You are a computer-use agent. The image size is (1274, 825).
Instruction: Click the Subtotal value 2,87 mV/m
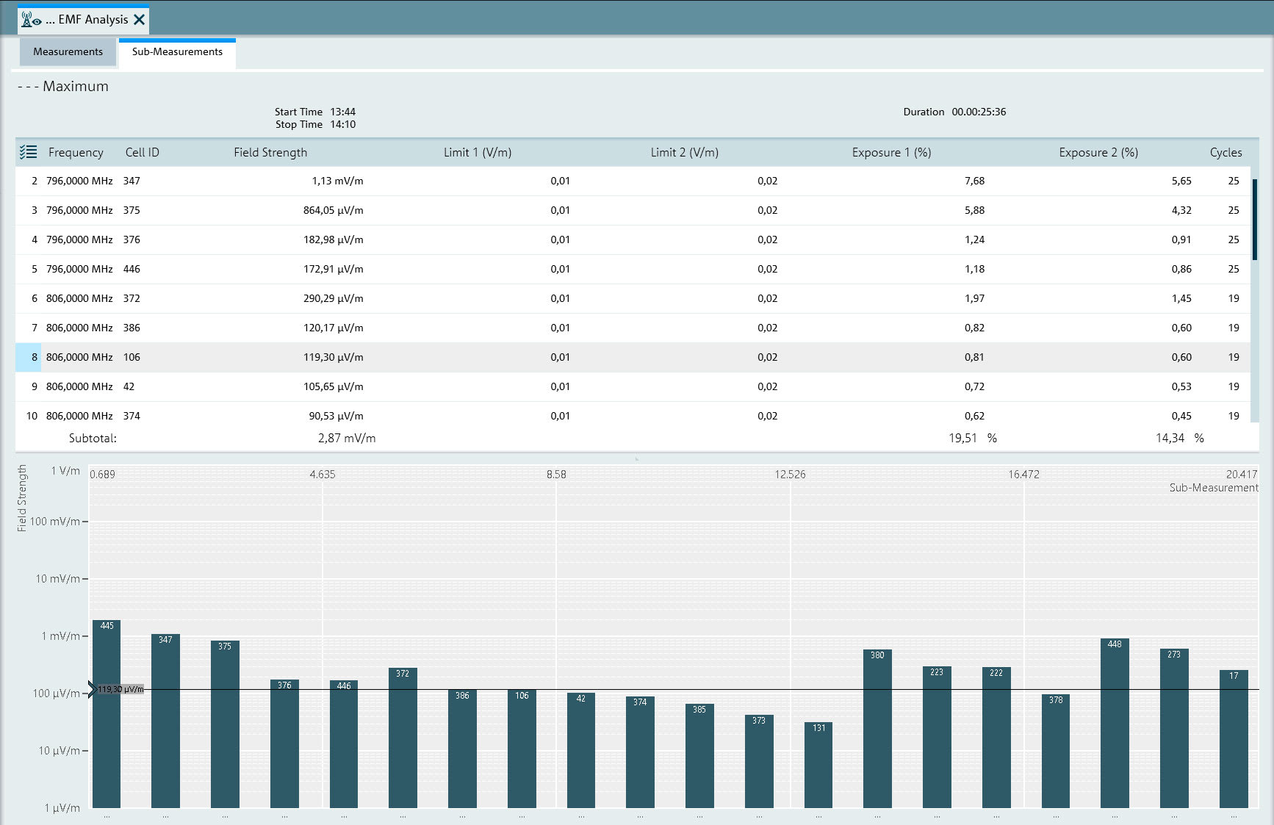(347, 438)
